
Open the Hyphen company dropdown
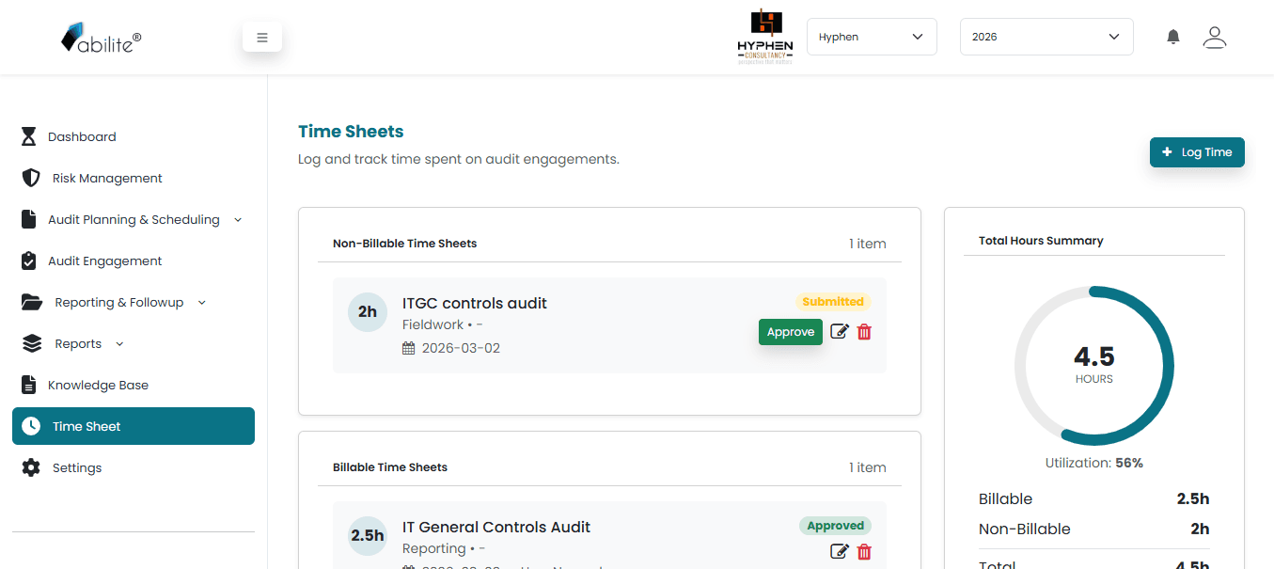(x=872, y=37)
